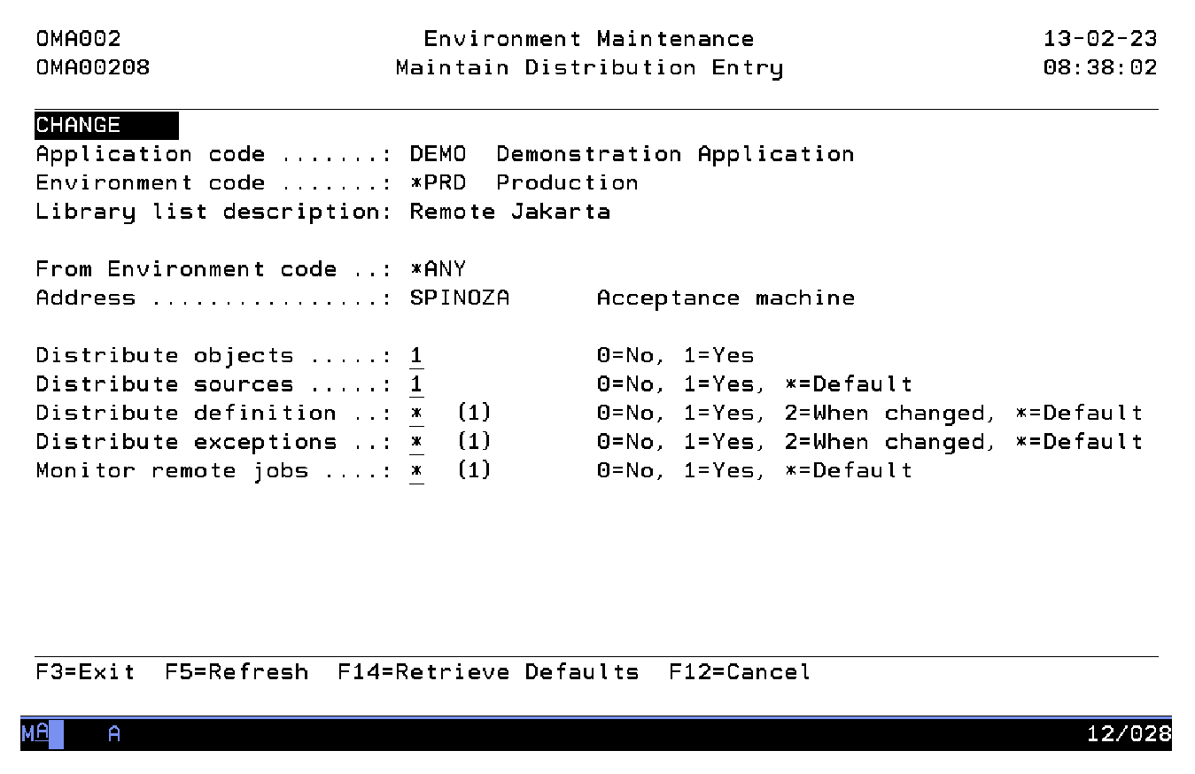Click the OMA00208 screen identifier
1195x774 pixels.
93,68
